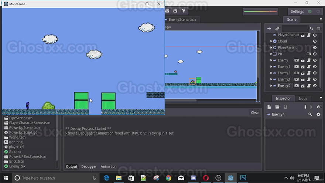Expand the Pit node
This screenshot has height=183, width=325.
pos(271,54)
